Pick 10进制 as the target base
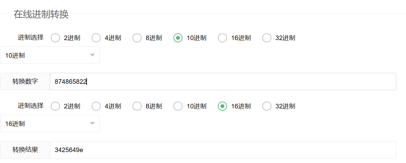 (x=178, y=106)
